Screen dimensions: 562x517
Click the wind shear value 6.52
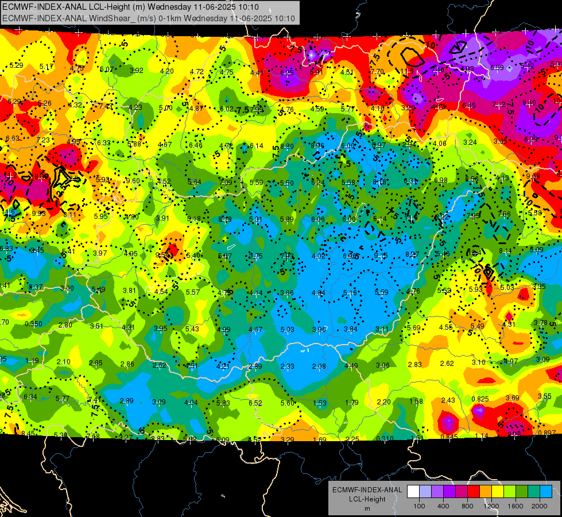pos(255,403)
